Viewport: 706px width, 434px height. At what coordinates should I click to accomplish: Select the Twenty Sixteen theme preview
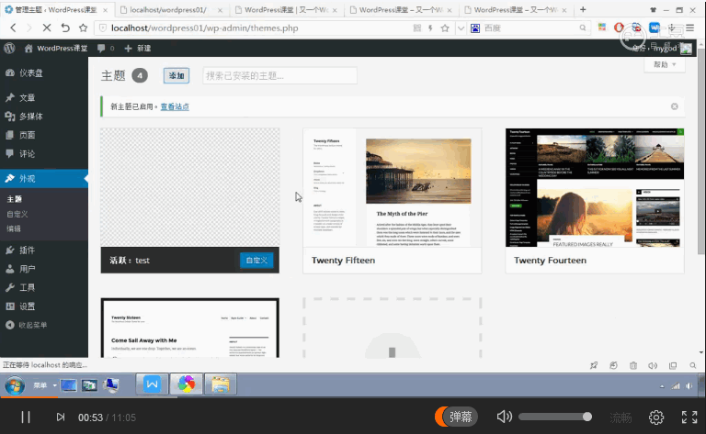tap(190, 328)
